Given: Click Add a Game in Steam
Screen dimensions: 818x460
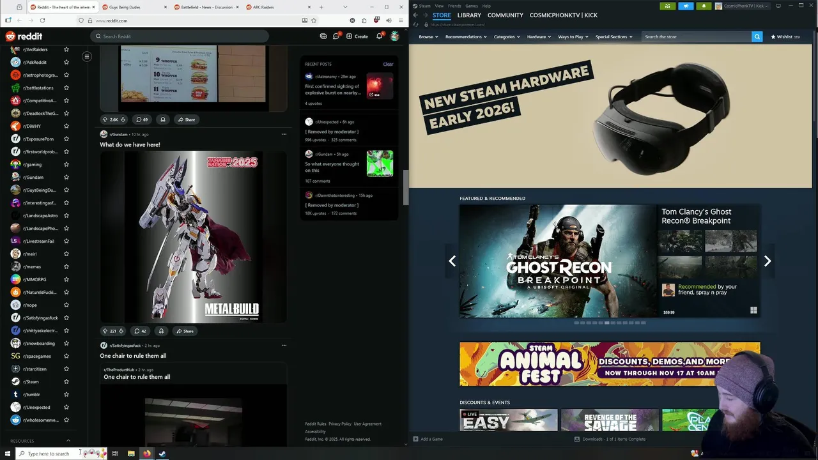Looking at the screenshot, I should pyautogui.click(x=428, y=439).
